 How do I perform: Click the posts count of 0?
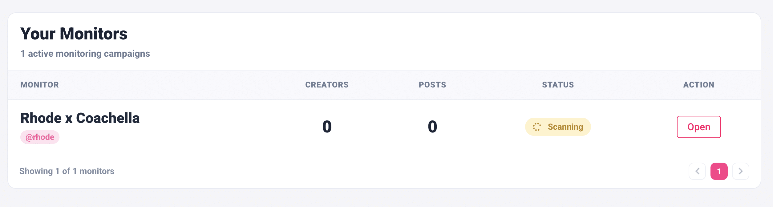coord(432,127)
